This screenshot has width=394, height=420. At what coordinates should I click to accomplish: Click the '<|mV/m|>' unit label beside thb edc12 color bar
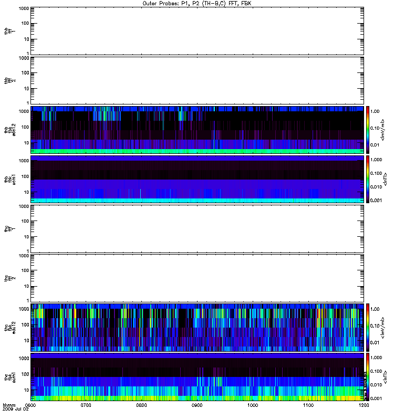(x=383, y=130)
